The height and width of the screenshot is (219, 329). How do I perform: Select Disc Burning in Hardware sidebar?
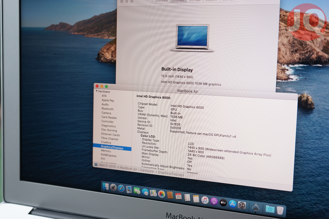tap(109, 130)
